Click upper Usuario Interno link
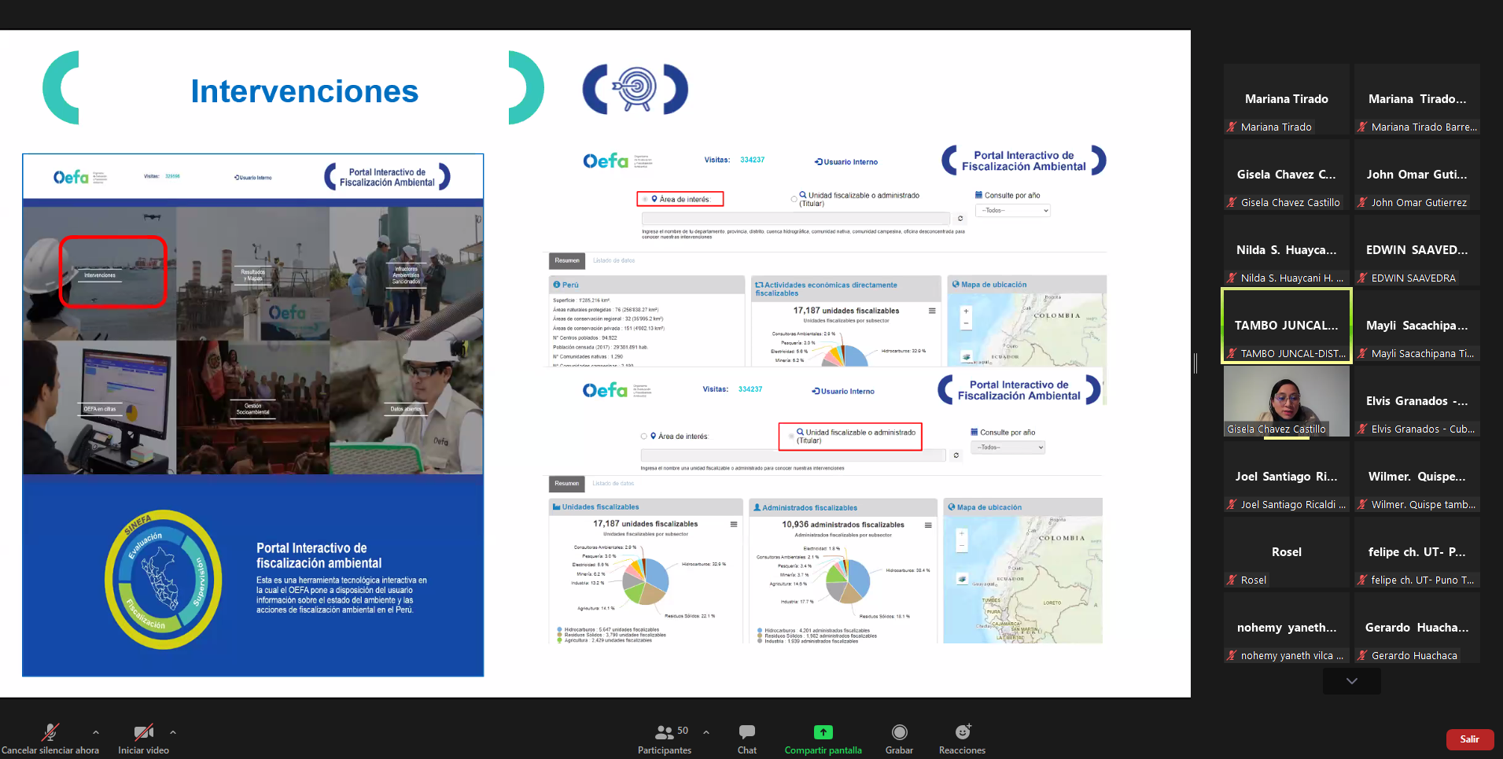1503x759 pixels. tap(846, 162)
